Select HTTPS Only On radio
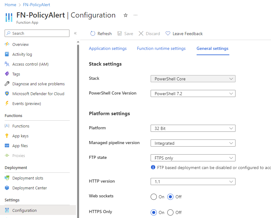This screenshot has width=271, height=218. click(x=154, y=212)
